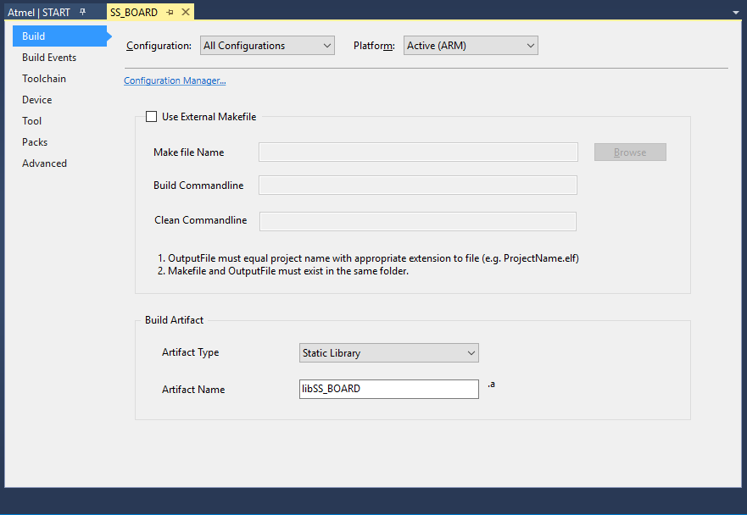Click the pin icon on SS_BOARD tab
747x515 pixels.
coord(170,13)
